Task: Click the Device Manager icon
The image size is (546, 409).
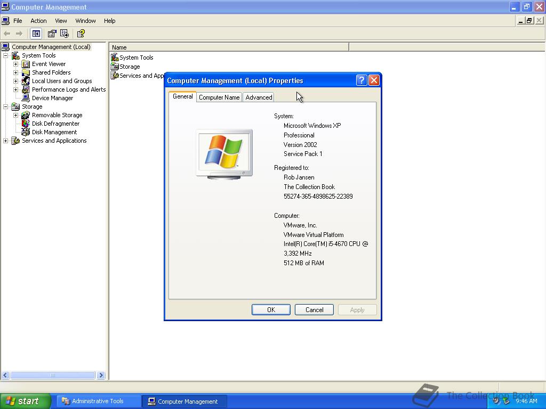Action: pyautogui.click(x=26, y=98)
